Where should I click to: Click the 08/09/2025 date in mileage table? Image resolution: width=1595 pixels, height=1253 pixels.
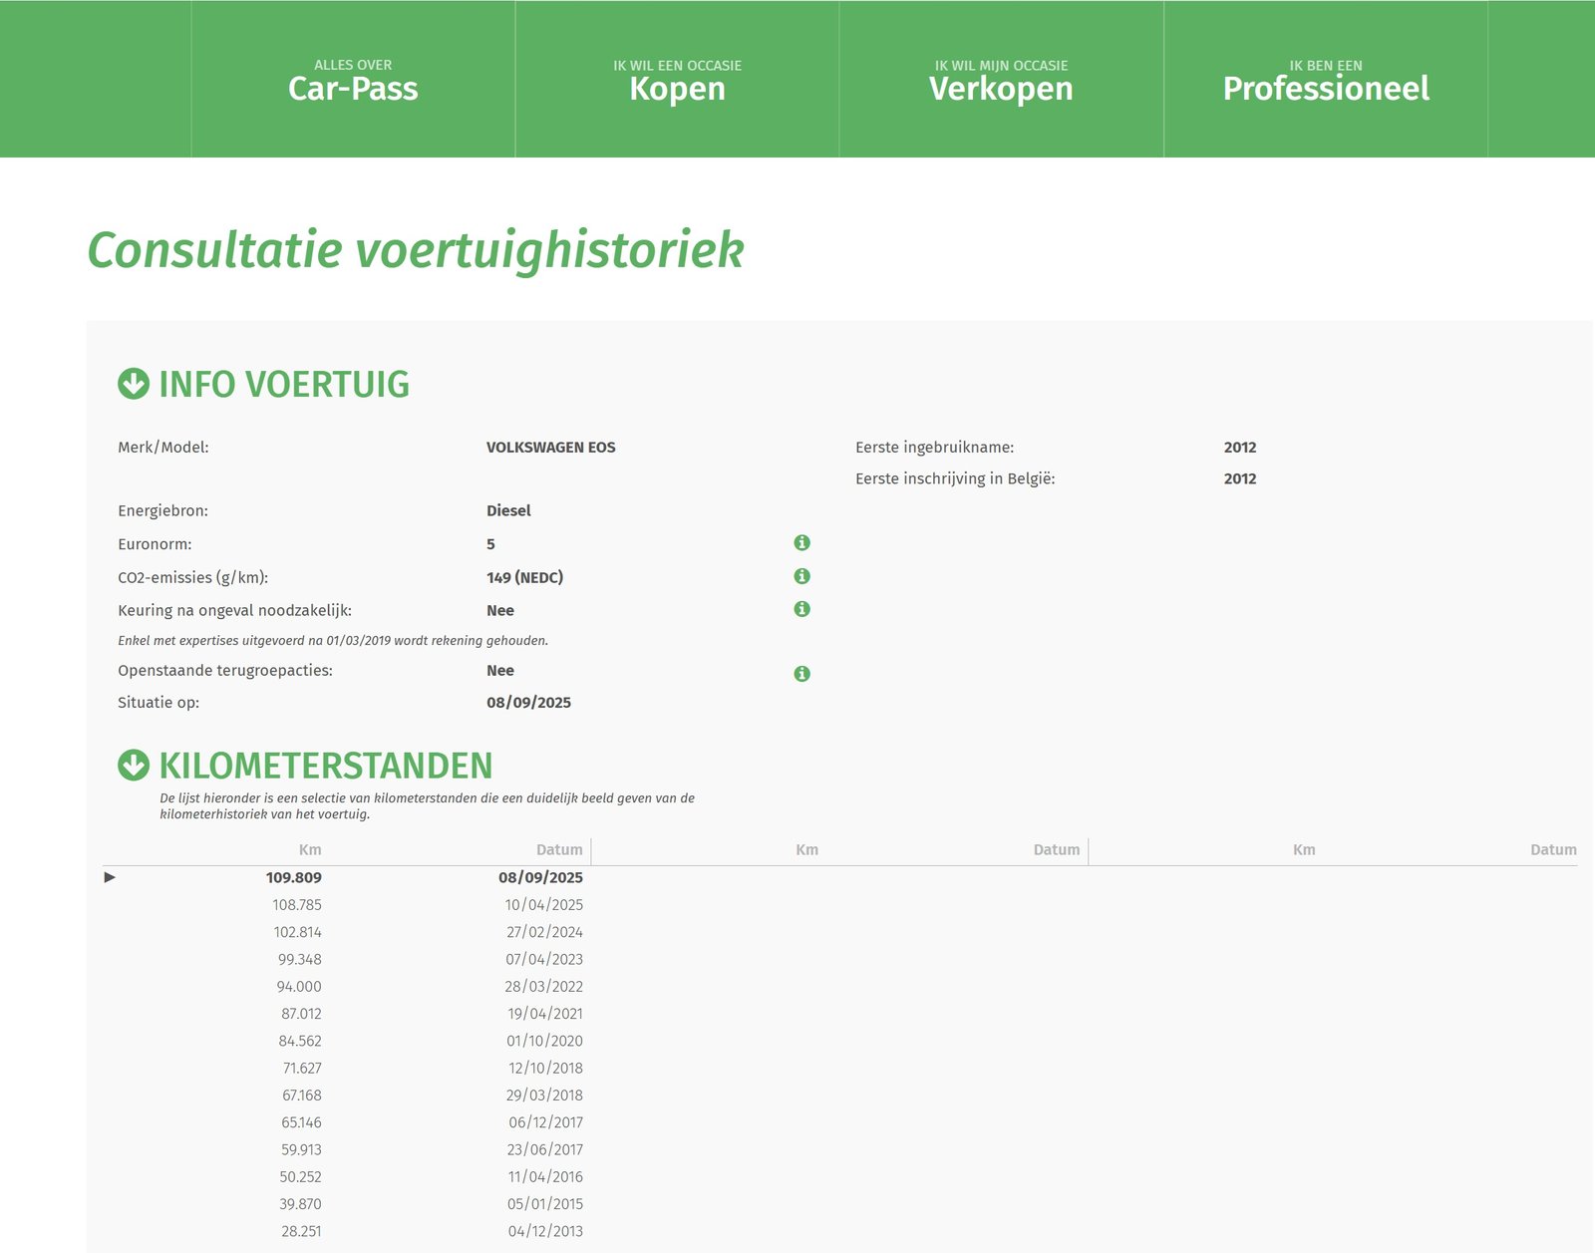(540, 878)
